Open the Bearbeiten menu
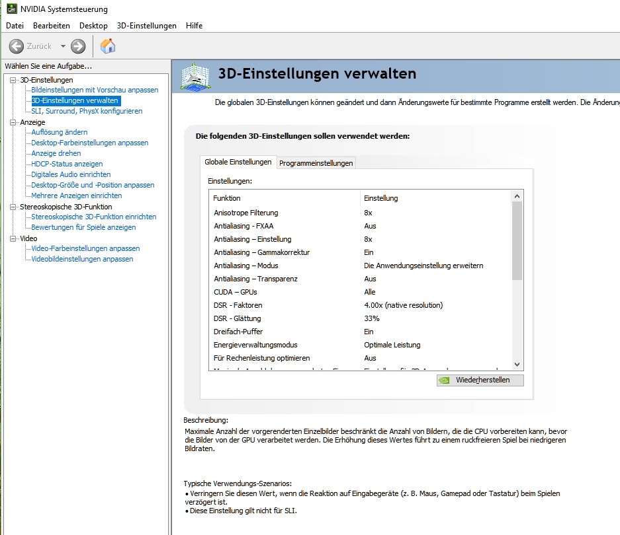The width and height of the screenshot is (620, 535). (52, 26)
